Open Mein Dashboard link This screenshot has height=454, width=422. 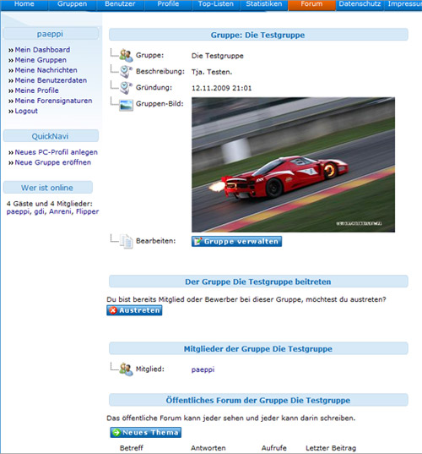tap(42, 50)
